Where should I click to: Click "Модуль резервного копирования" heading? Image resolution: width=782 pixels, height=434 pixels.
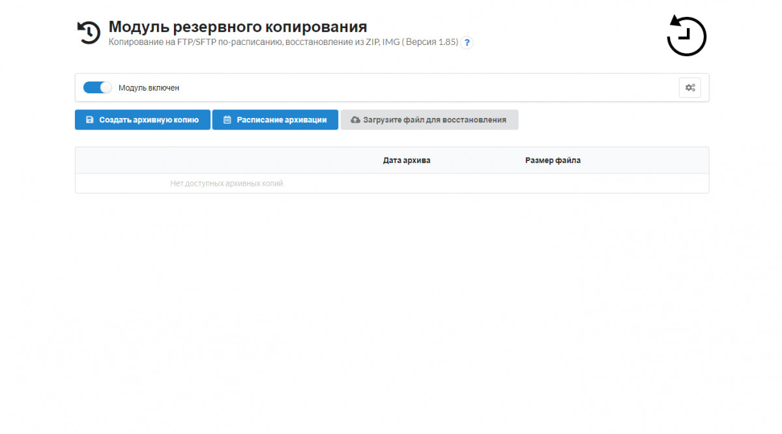click(238, 27)
